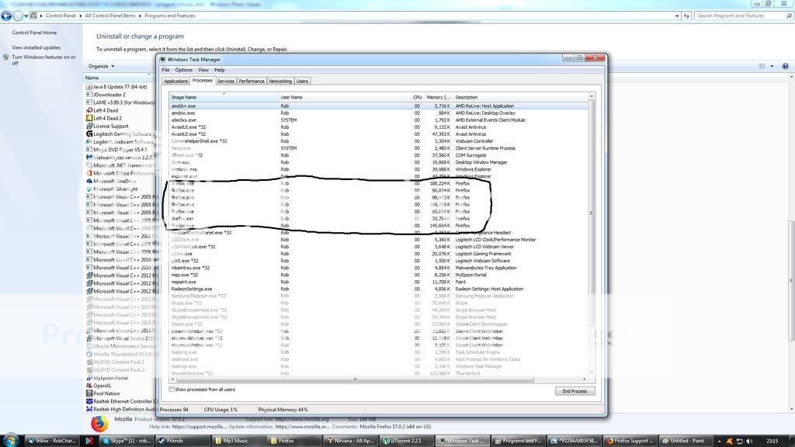Open the Organize dropdown
The width and height of the screenshot is (795, 447).
[102, 67]
